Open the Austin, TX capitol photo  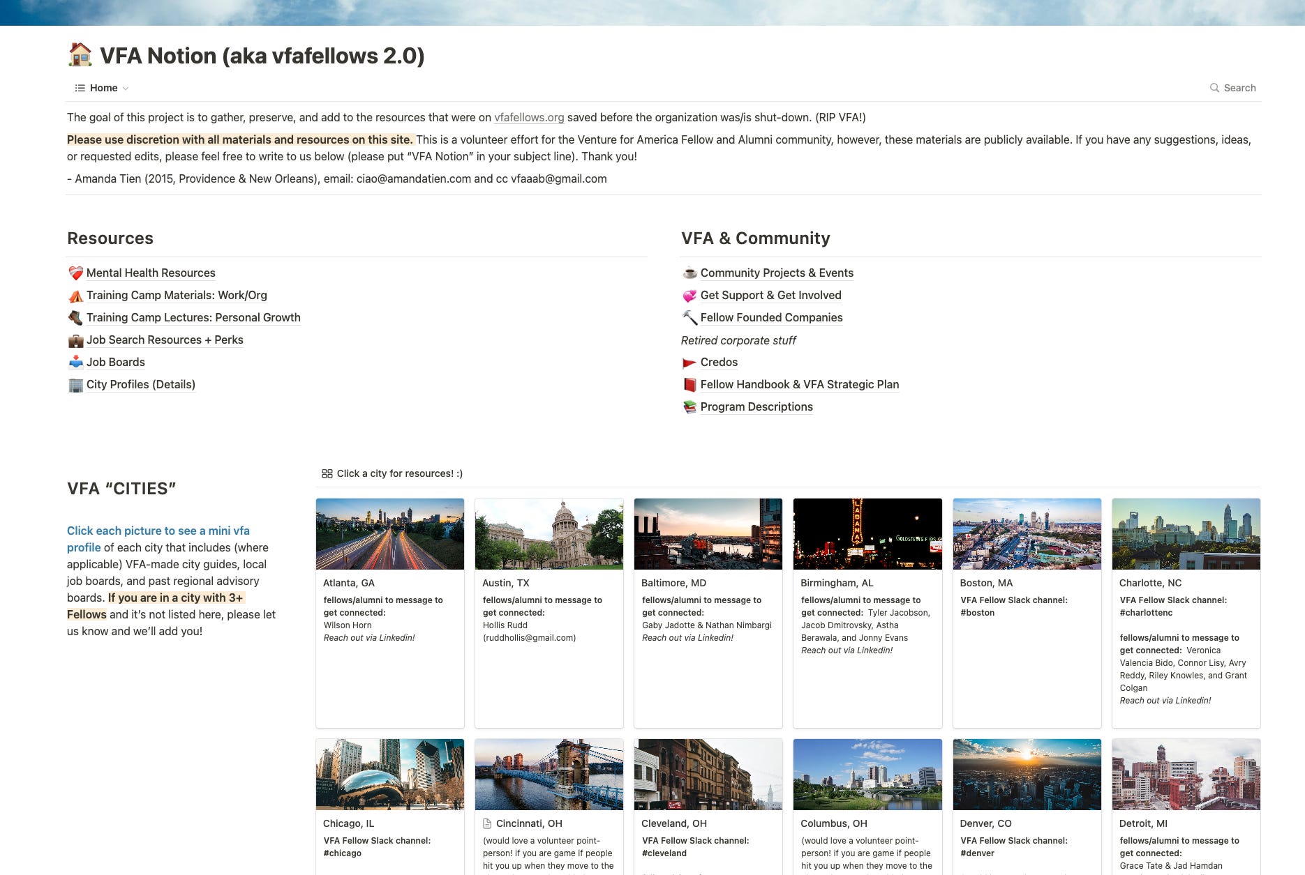click(x=549, y=534)
